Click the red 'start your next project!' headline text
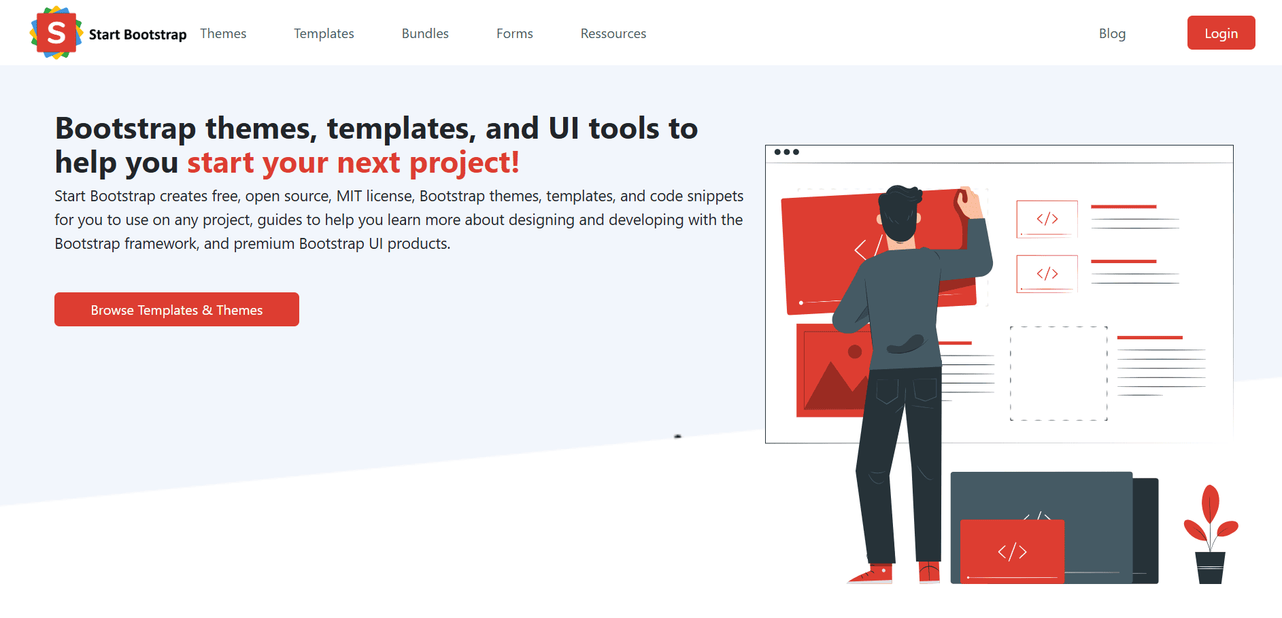 point(354,163)
